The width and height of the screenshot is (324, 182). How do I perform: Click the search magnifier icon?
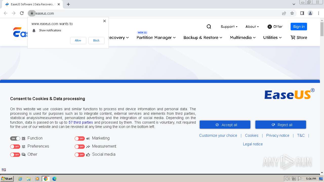pos(209,27)
